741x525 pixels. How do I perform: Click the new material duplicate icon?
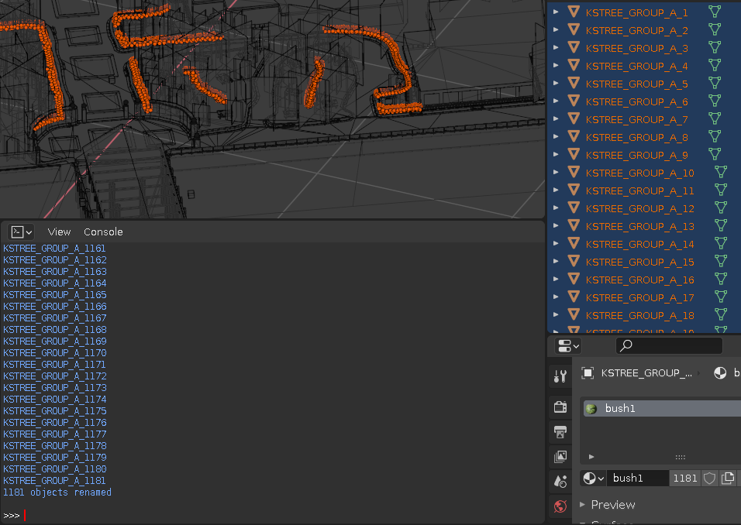point(728,479)
